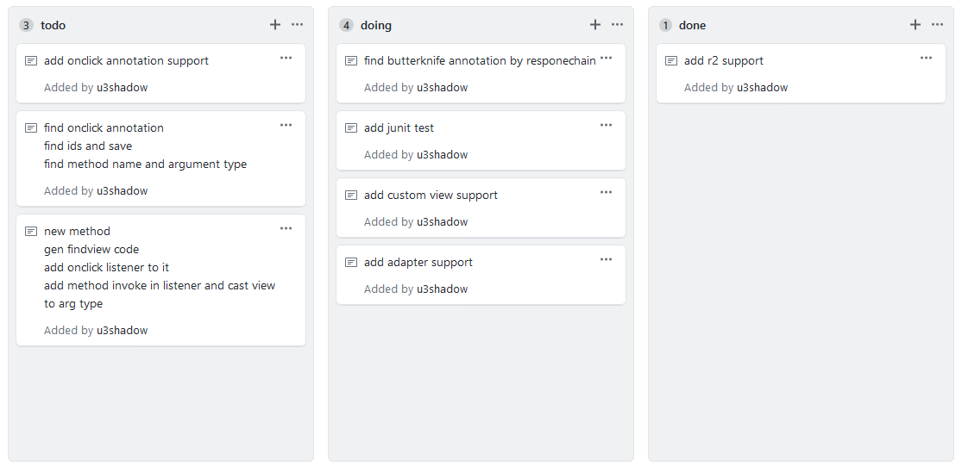Click u3shadow link on 'add r2 support' card
Viewport: 962px width, 472px height.
tap(762, 88)
